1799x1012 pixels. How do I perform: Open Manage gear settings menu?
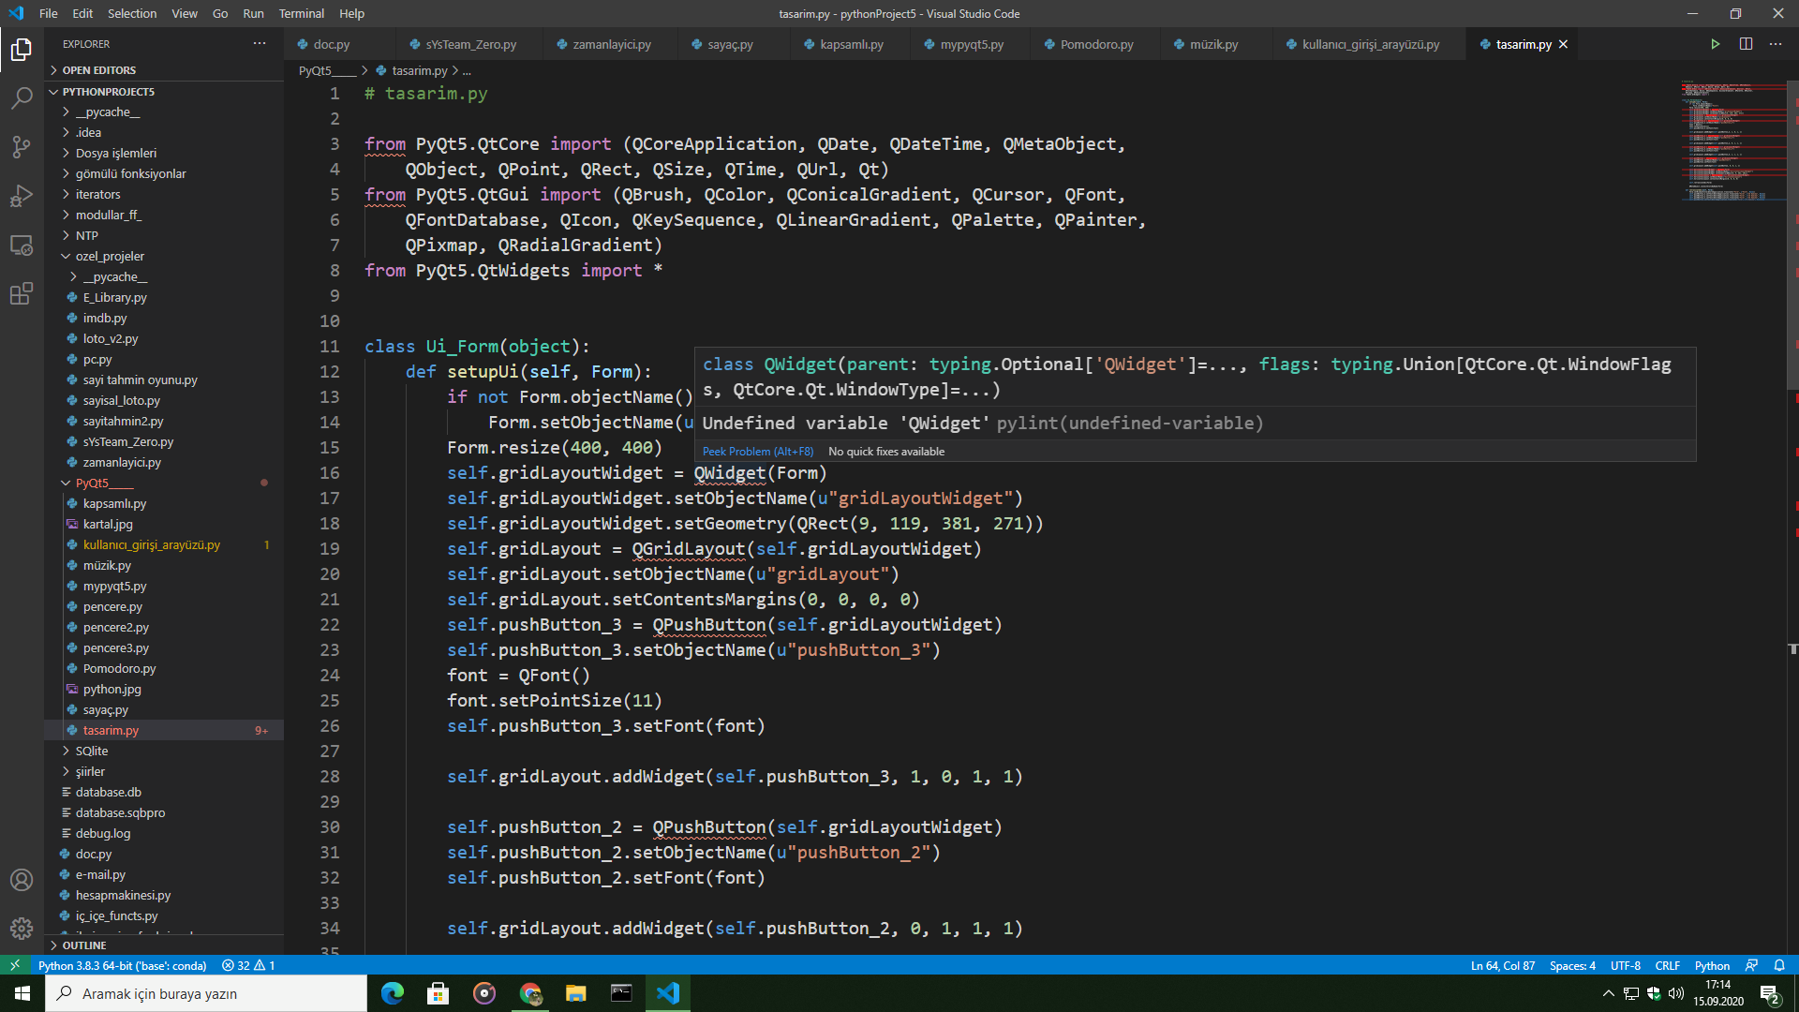(22, 929)
